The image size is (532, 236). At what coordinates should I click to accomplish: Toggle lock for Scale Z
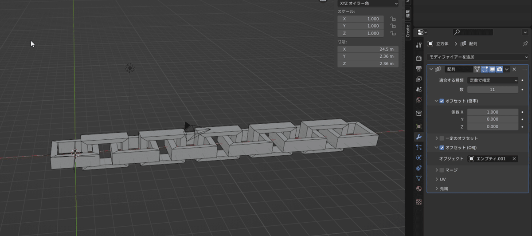coord(393,33)
